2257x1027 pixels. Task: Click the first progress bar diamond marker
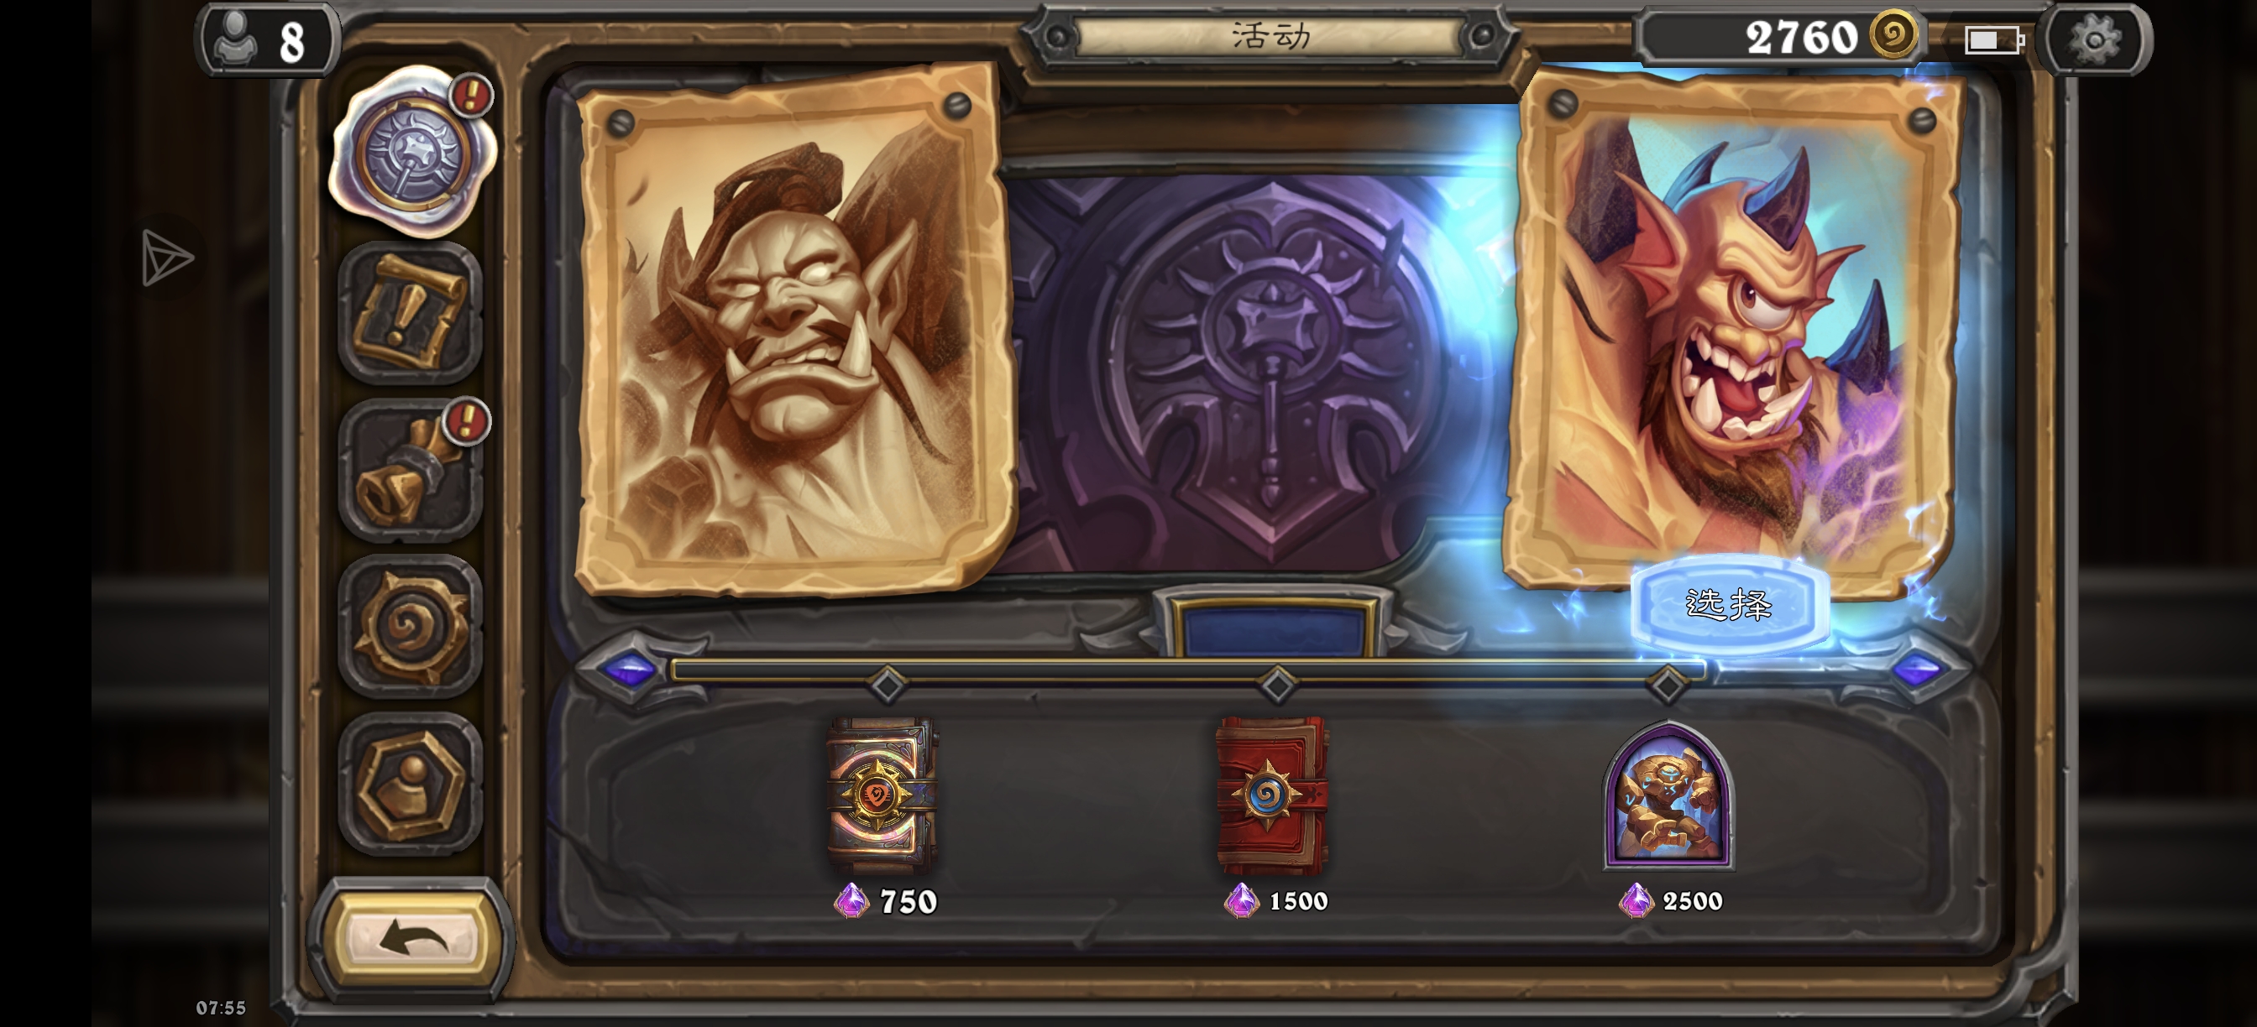click(x=887, y=684)
